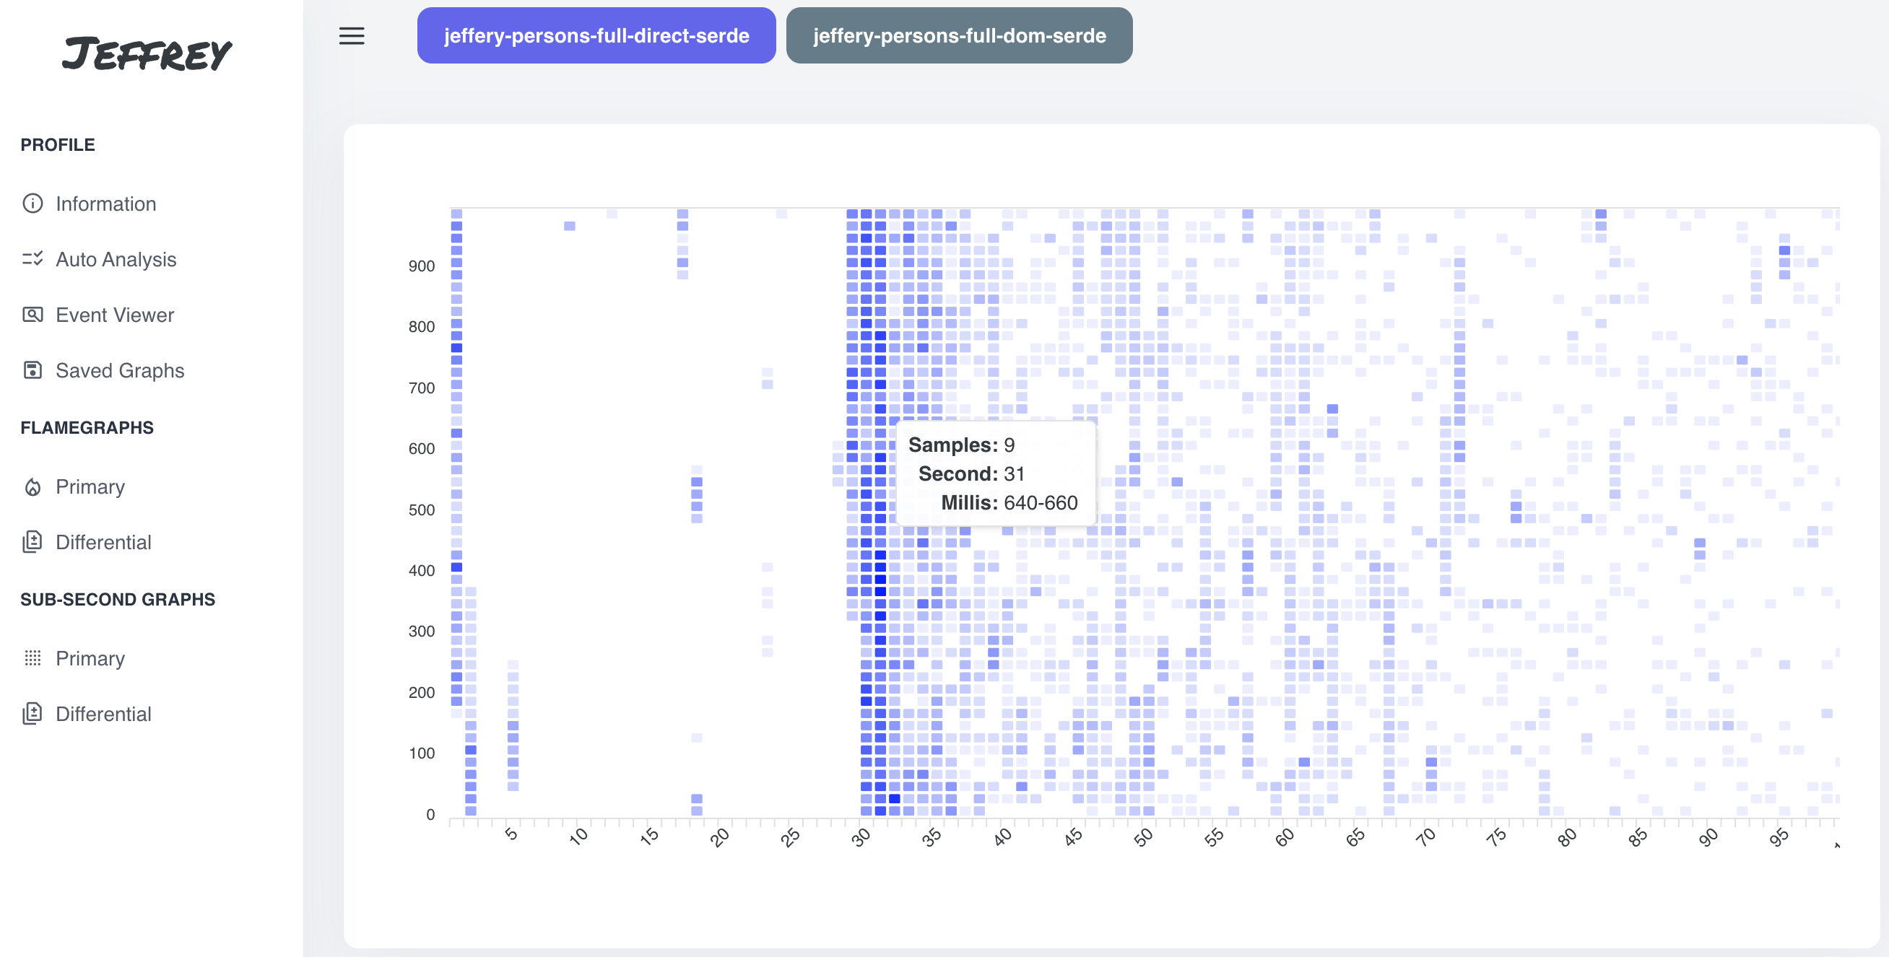Click the Jeffrey logo
1889x957 pixels.
(147, 53)
